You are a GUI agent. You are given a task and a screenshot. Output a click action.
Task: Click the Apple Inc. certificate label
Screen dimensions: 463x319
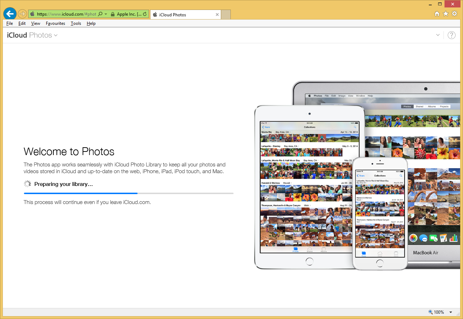[x=129, y=14]
